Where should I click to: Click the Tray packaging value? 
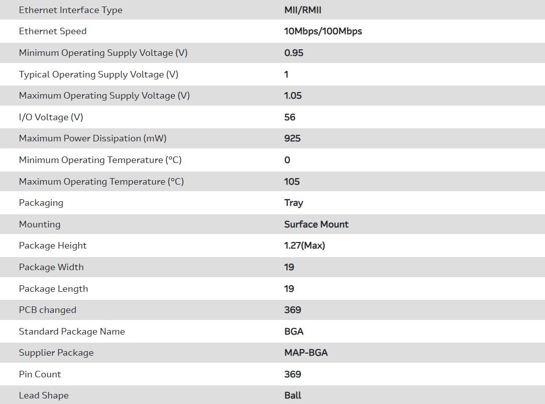tap(293, 203)
